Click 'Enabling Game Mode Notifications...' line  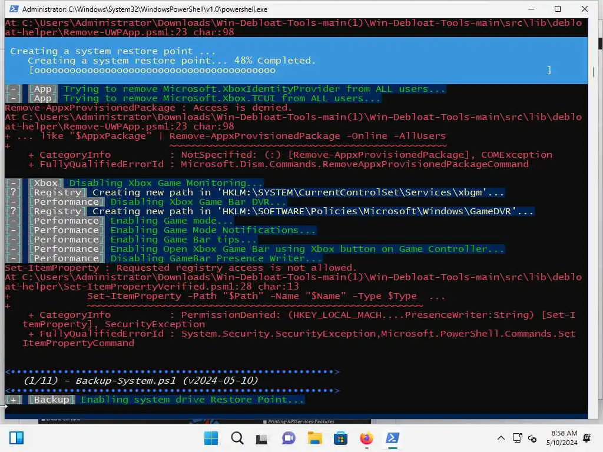tap(213, 230)
